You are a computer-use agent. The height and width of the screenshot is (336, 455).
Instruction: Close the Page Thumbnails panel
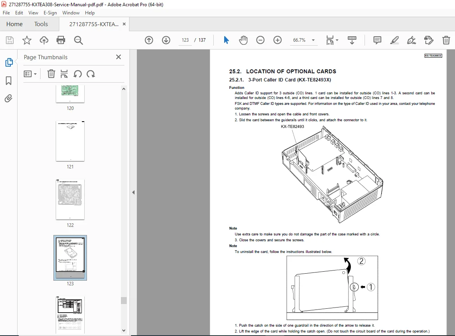pyautogui.click(x=119, y=57)
